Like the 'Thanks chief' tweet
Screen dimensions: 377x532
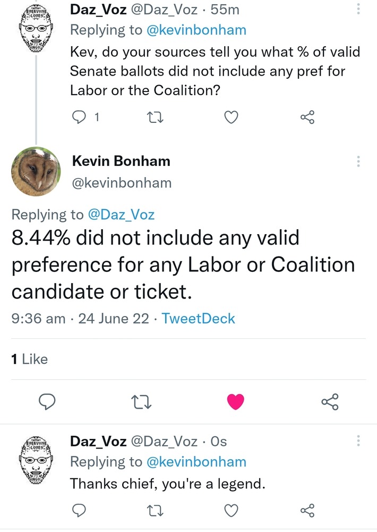point(230,511)
